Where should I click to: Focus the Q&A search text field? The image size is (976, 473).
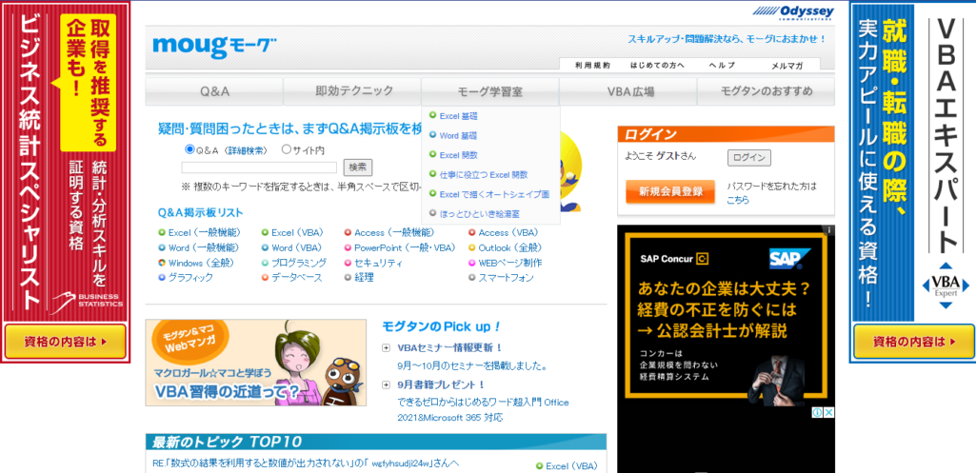[259, 168]
